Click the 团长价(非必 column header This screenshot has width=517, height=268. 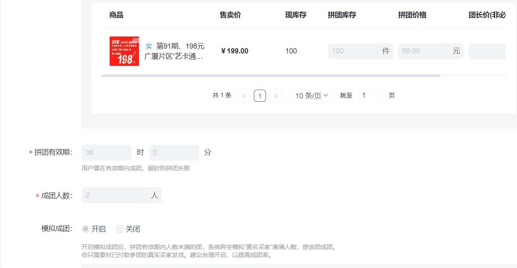tap(487, 15)
